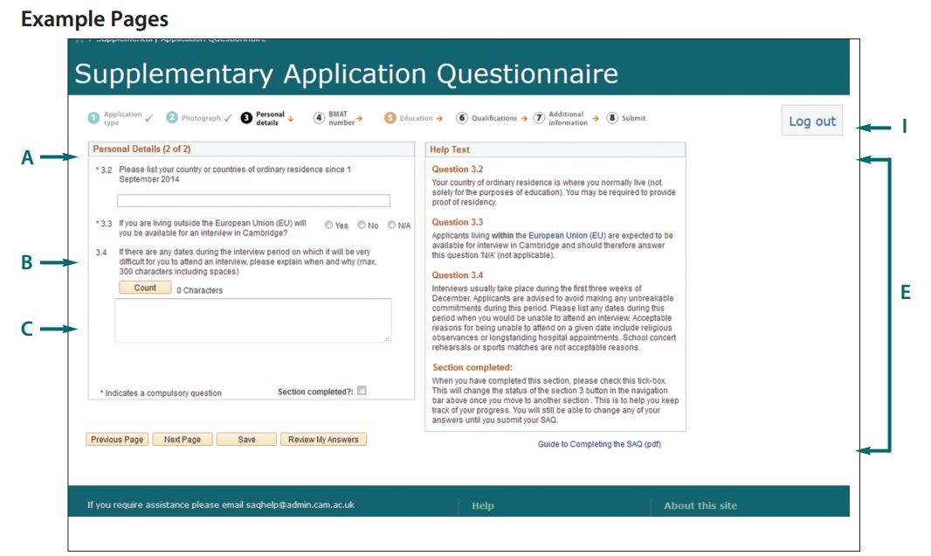Screen dimensions: 931x556
Task: Select N/A for interview availability question
Action: click(x=392, y=226)
